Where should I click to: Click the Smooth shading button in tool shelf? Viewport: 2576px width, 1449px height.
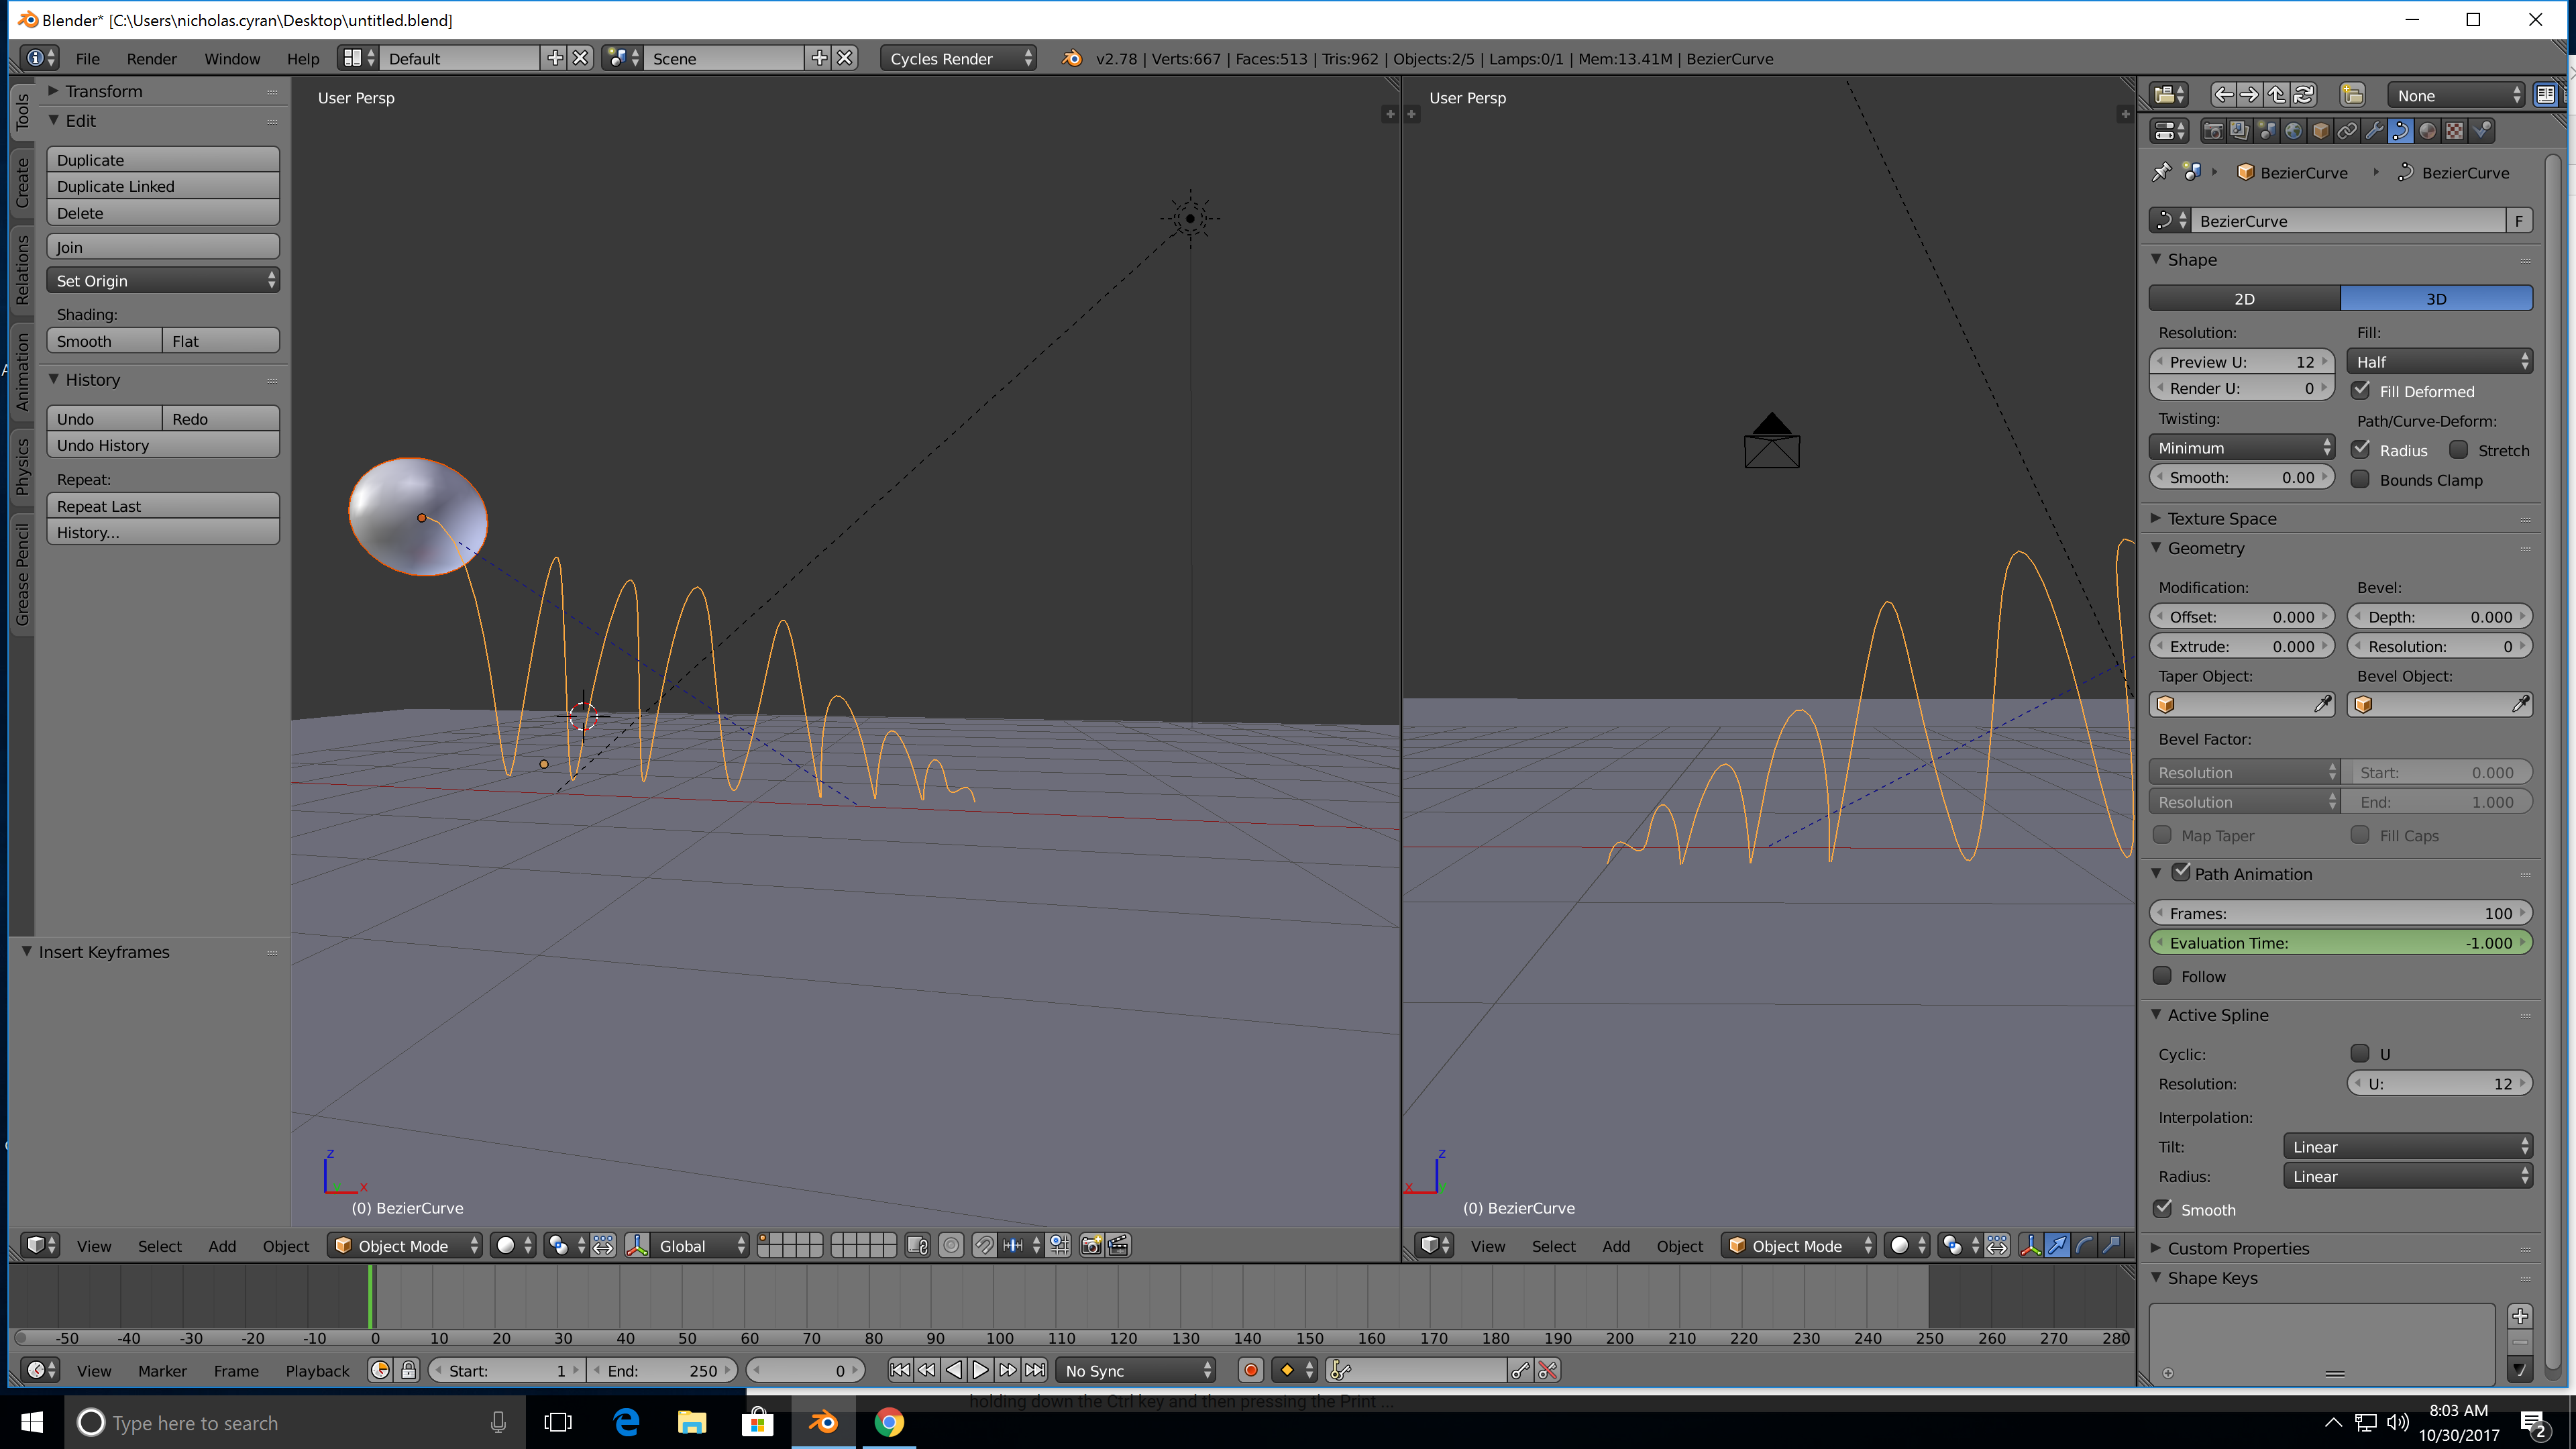pyautogui.click(x=104, y=341)
